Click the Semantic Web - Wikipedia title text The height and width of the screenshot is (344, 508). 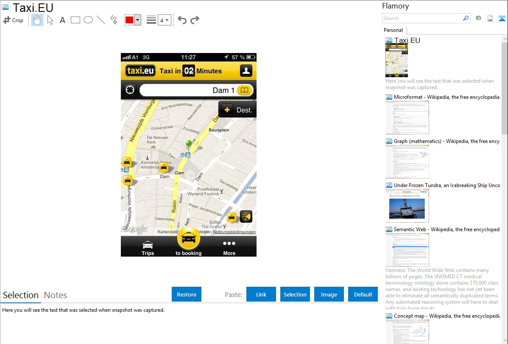[x=447, y=229]
